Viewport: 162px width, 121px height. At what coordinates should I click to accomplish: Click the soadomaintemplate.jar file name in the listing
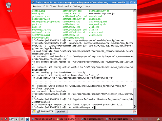coord(102,14)
